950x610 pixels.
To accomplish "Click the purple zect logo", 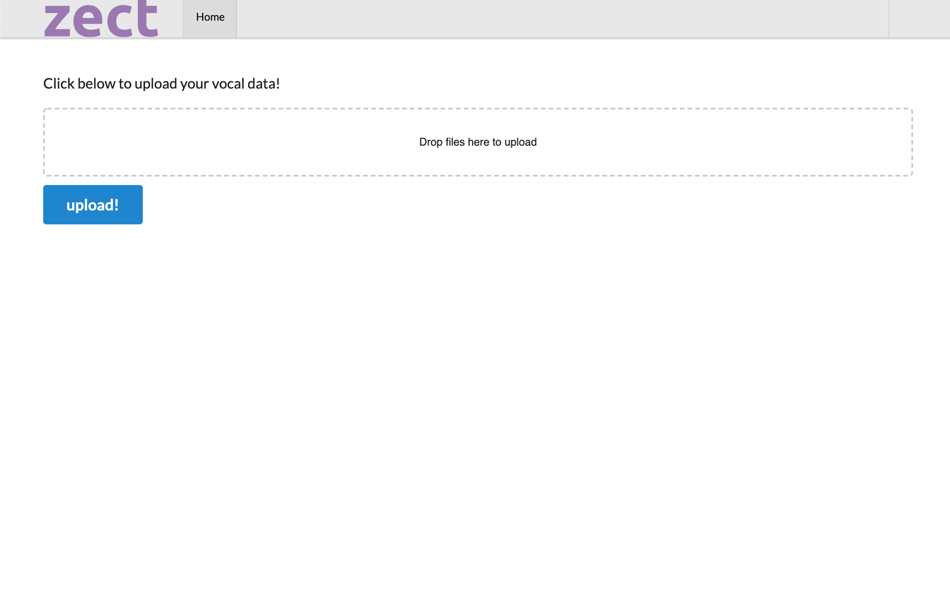I will tap(101, 19).
